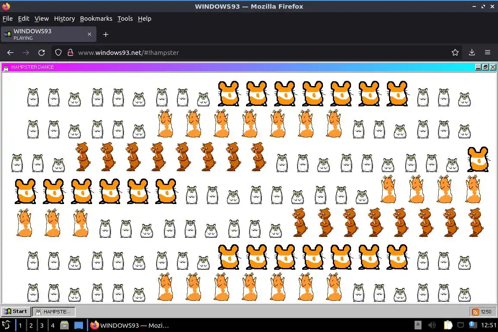The width and height of the screenshot is (498, 332).
Task: Click the 12:50 clock in Windows93 taskbar
Action: [x=486, y=312]
